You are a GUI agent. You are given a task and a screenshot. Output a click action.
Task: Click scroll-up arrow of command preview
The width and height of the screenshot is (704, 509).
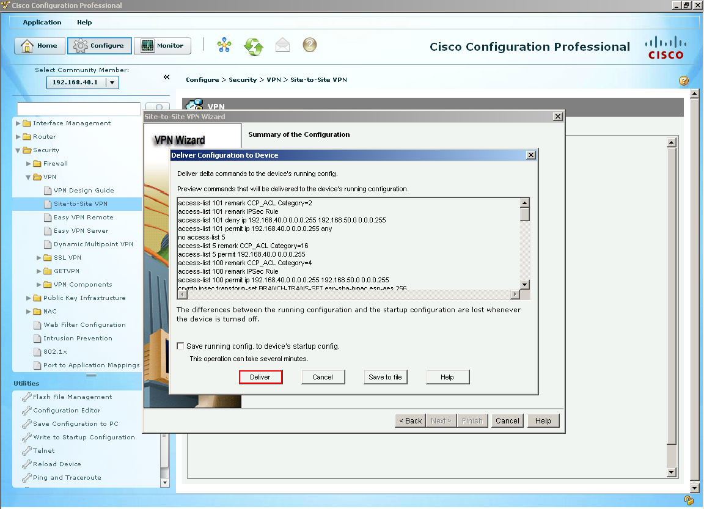[x=525, y=203]
